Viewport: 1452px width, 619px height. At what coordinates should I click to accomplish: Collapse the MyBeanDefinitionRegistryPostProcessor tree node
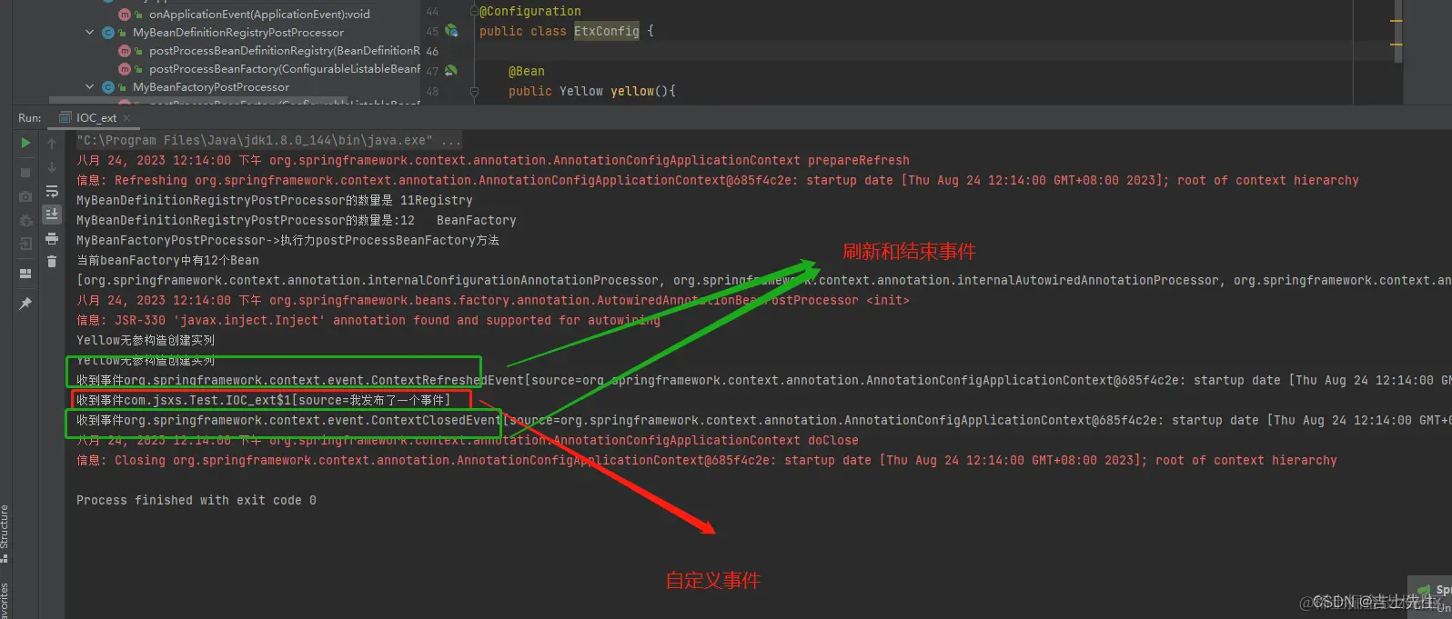[89, 33]
